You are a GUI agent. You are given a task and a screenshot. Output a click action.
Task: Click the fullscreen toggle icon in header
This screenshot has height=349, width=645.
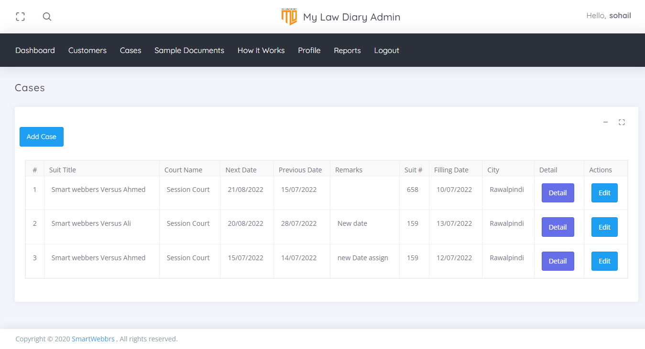pyautogui.click(x=20, y=17)
